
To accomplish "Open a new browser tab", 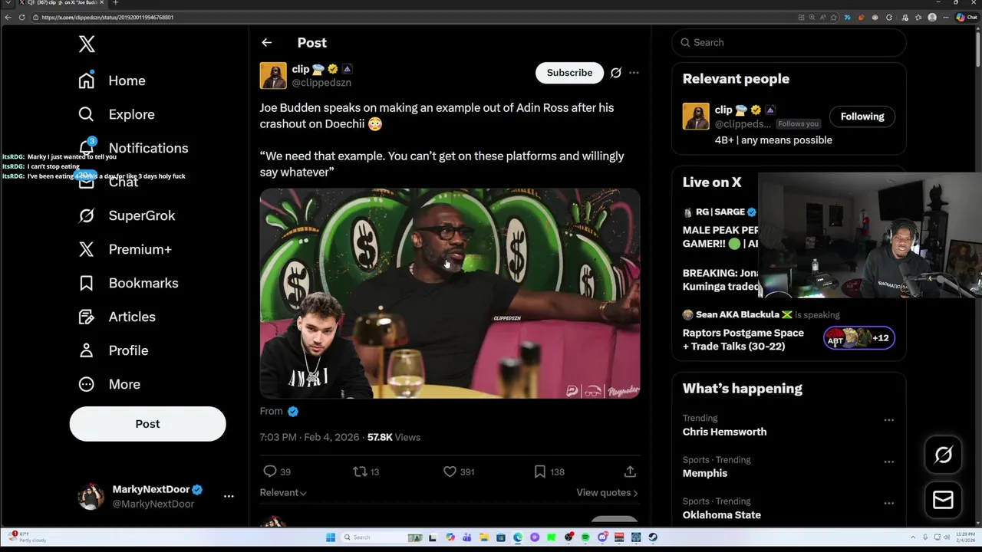I will coord(115,3).
